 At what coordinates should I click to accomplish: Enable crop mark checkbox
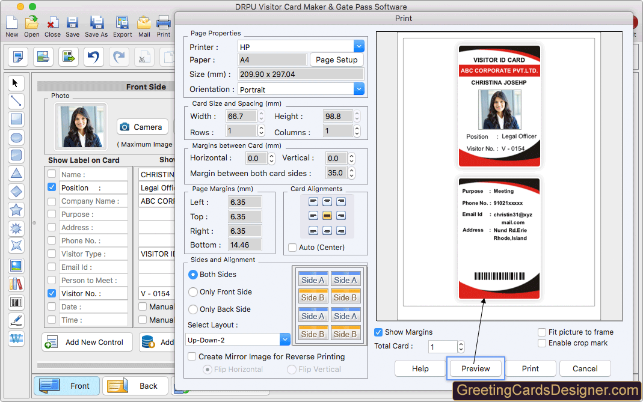[x=542, y=343]
